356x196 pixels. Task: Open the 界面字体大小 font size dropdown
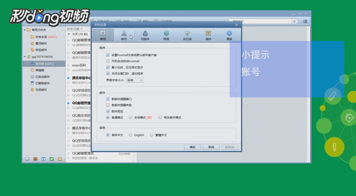click(x=134, y=80)
